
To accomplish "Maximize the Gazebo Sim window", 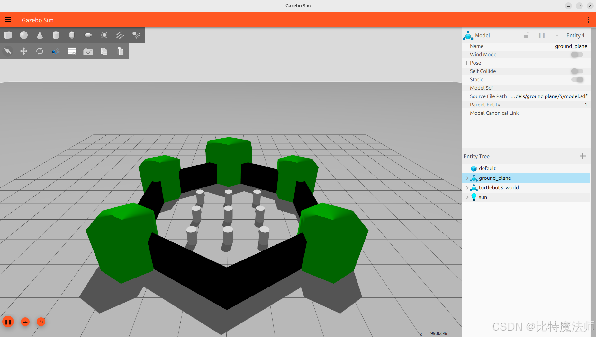I will (x=579, y=6).
